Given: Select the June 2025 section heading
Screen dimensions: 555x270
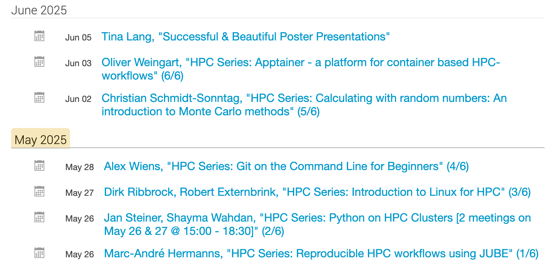Looking at the screenshot, I should 39,10.
